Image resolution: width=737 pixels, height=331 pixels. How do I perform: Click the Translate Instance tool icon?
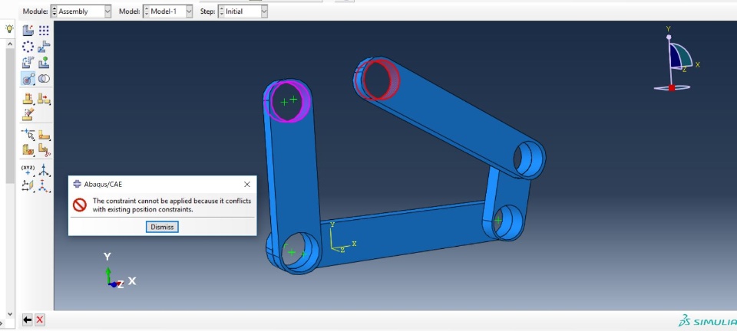[44, 47]
